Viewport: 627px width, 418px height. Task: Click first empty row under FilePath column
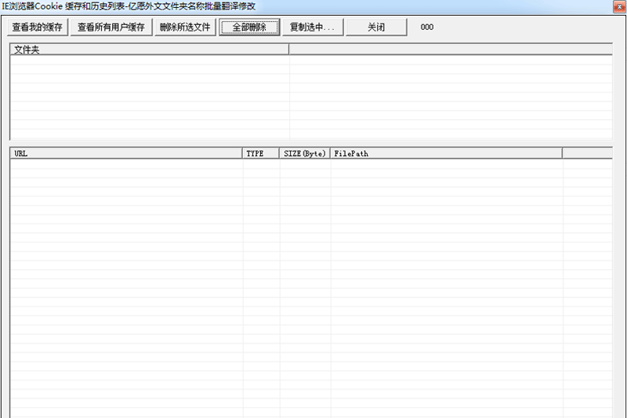(446, 165)
